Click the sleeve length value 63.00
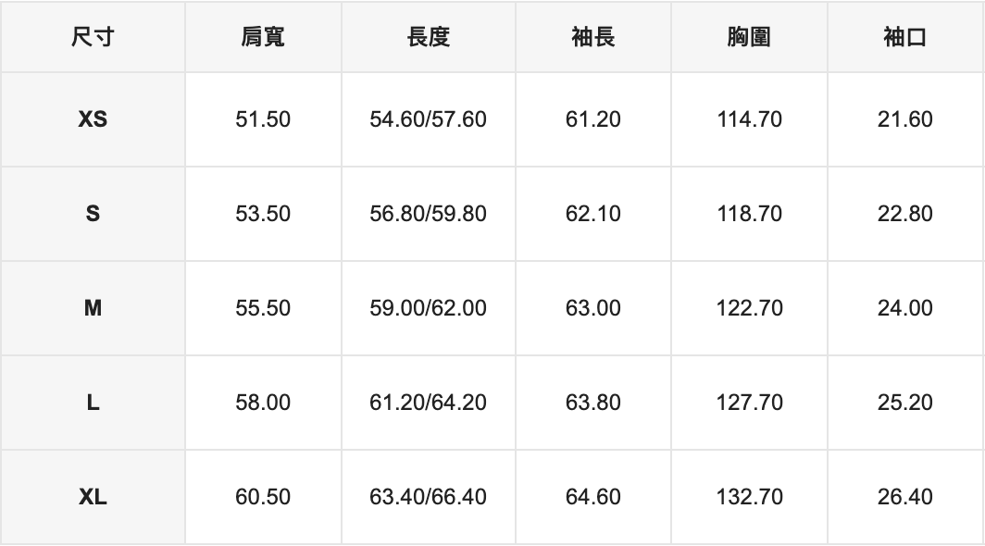 coord(593,308)
